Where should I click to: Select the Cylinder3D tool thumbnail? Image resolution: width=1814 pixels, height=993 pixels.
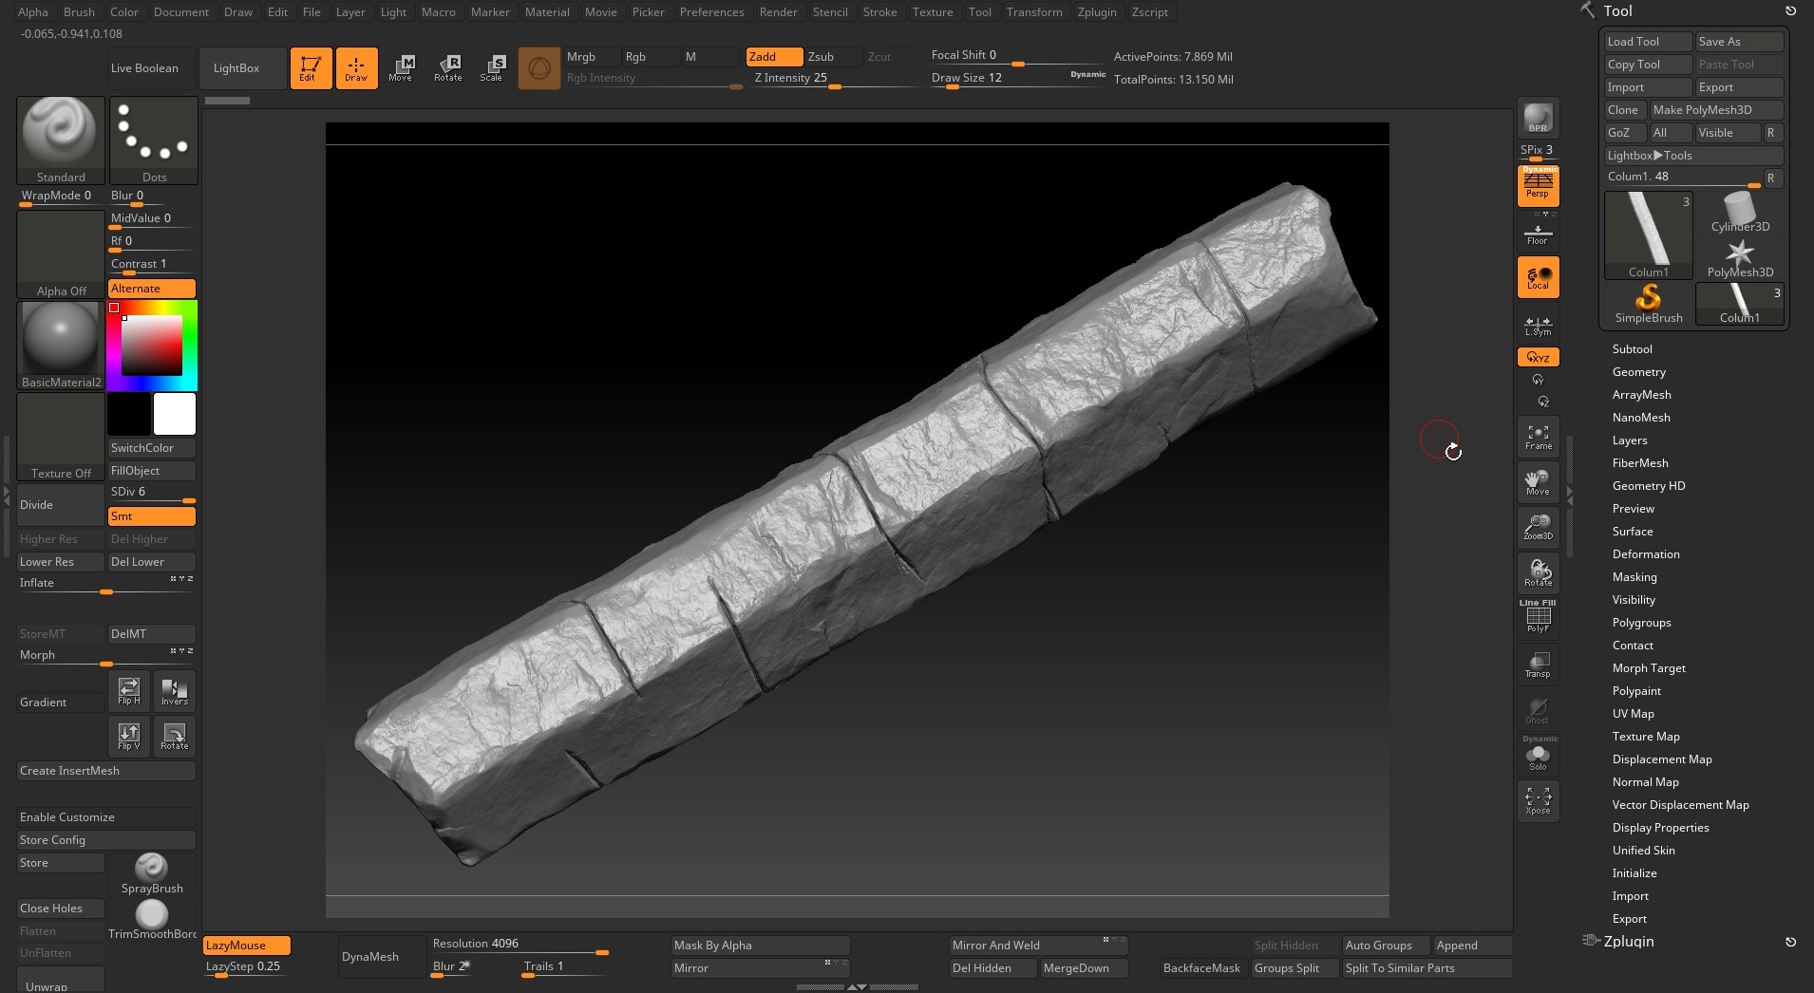[1740, 213]
